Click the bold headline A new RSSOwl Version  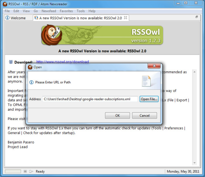tap(102, 51)
